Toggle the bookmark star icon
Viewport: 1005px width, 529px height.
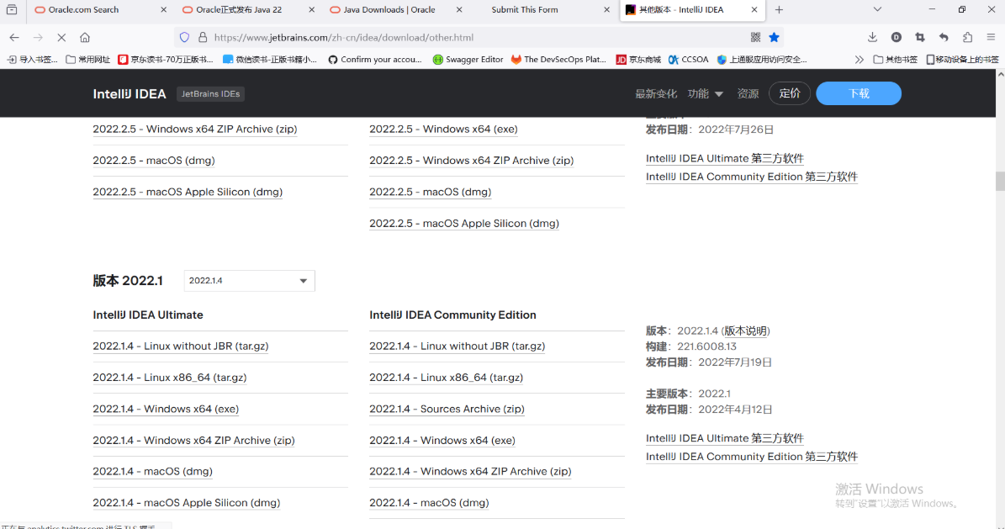[775, 37]
